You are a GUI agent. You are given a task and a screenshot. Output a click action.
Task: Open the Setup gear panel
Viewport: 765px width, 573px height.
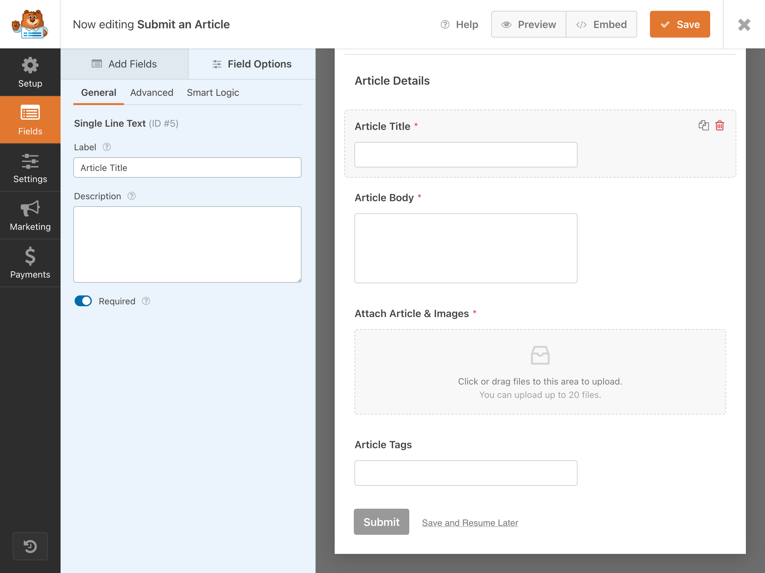(x=30, y=72)
